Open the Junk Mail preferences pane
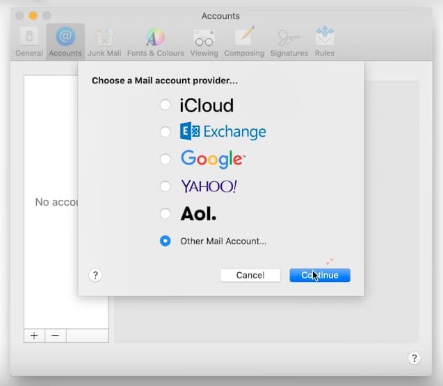The image size is (443, 386). (x=104, y=42)
